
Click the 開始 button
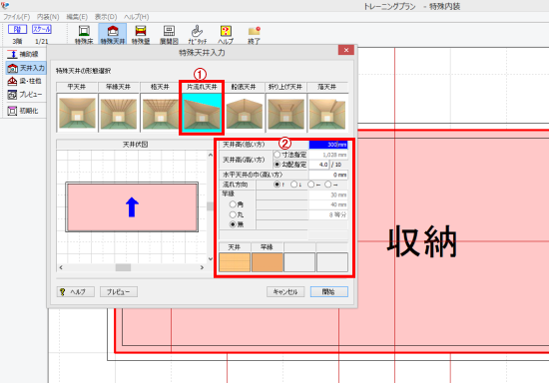click(328, 291)
